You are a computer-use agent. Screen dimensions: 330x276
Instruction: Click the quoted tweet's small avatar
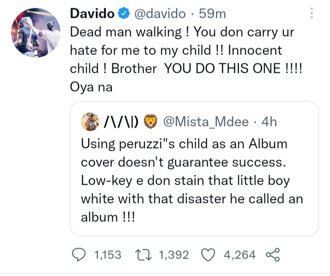pyautogui.click(x=90, y=122)
